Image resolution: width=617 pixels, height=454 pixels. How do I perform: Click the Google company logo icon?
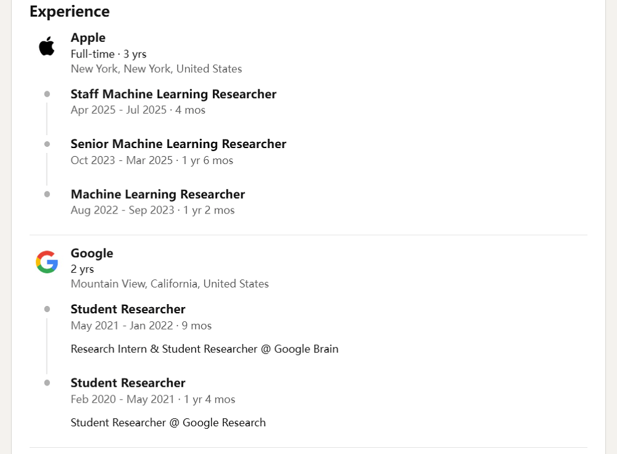click(47, 262)
